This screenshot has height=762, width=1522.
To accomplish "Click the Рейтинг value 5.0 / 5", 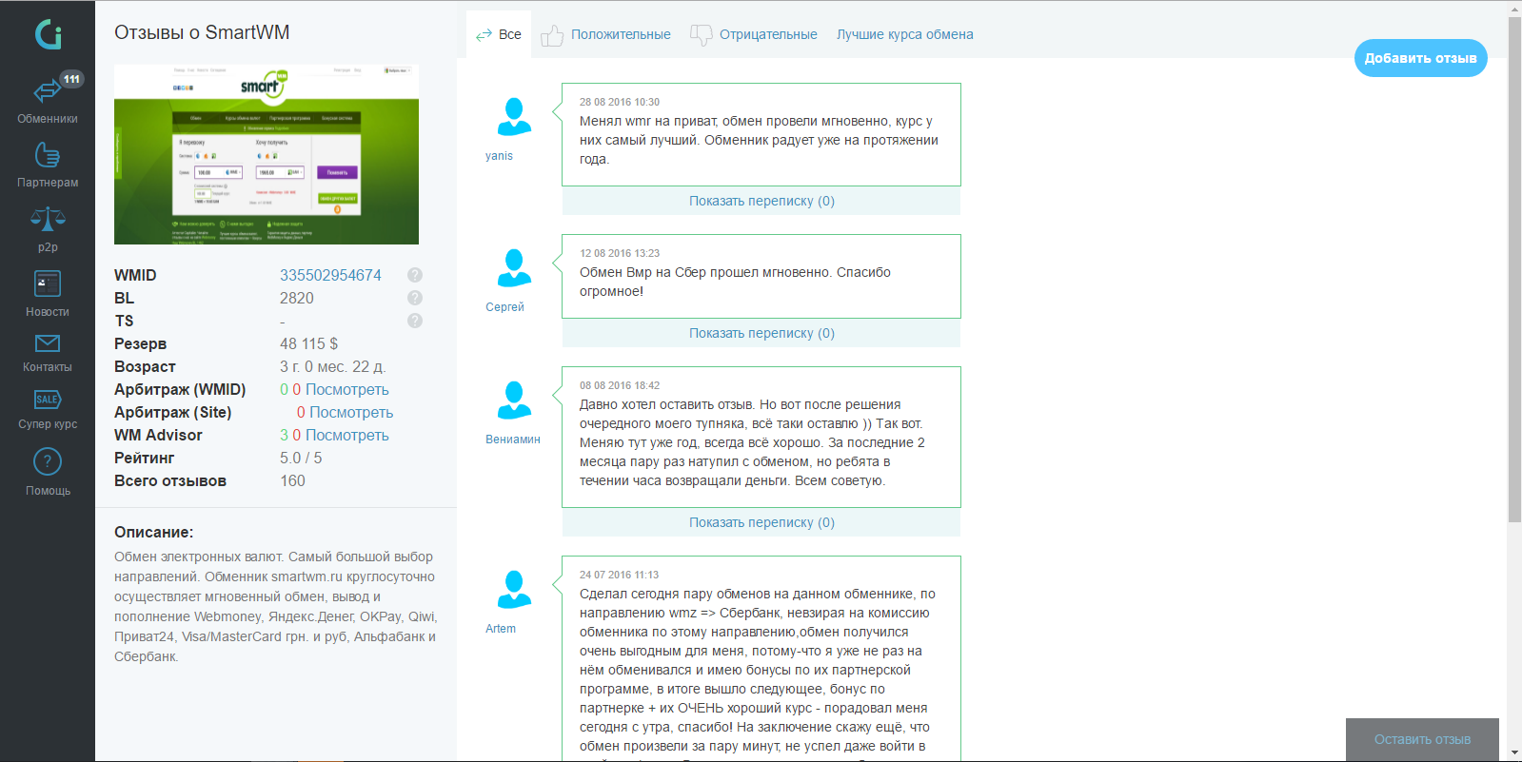I will pyautogui.click(x=301, y=458).
